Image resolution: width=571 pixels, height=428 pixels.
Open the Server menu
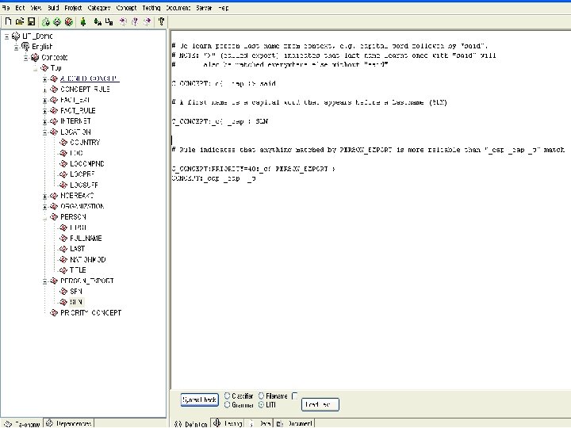[x=204, y=8]
